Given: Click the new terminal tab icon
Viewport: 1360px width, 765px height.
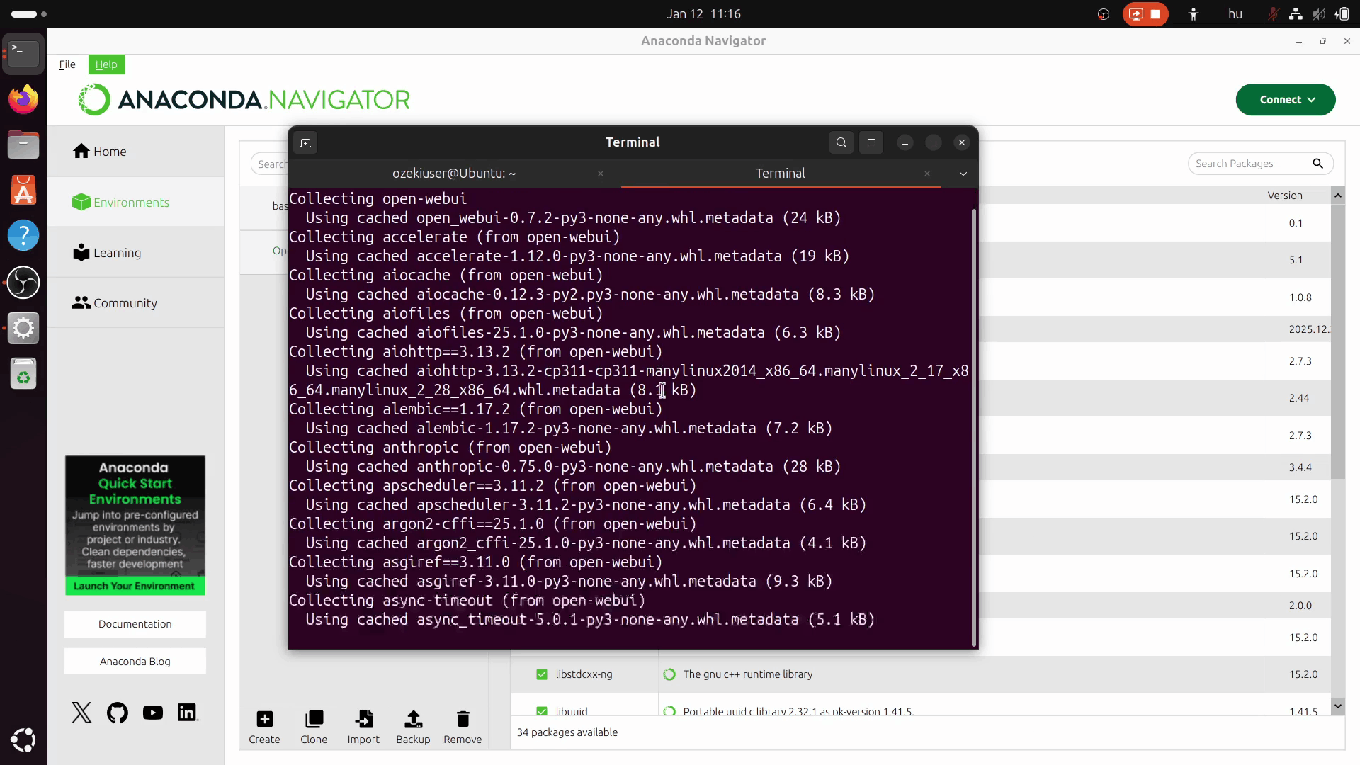Looking at the screenshot, I should coord(305,142).
